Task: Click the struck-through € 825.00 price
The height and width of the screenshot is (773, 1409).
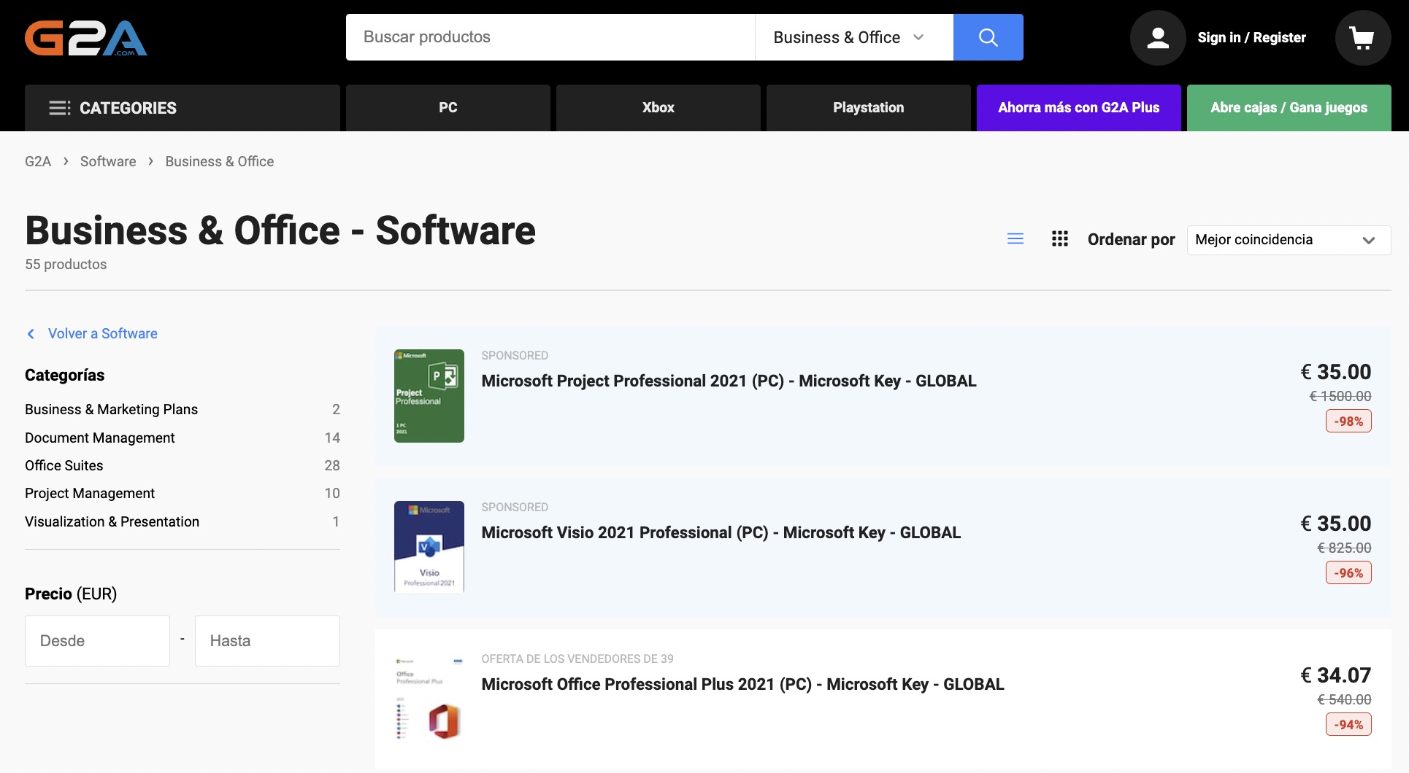Action: coord(1344,548)
